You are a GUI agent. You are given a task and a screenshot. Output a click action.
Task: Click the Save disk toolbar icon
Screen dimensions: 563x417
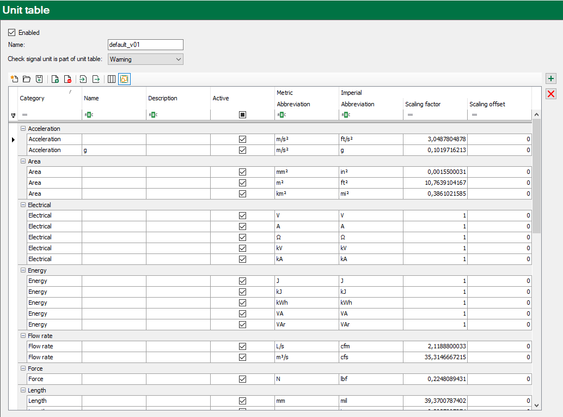point(39,79)
